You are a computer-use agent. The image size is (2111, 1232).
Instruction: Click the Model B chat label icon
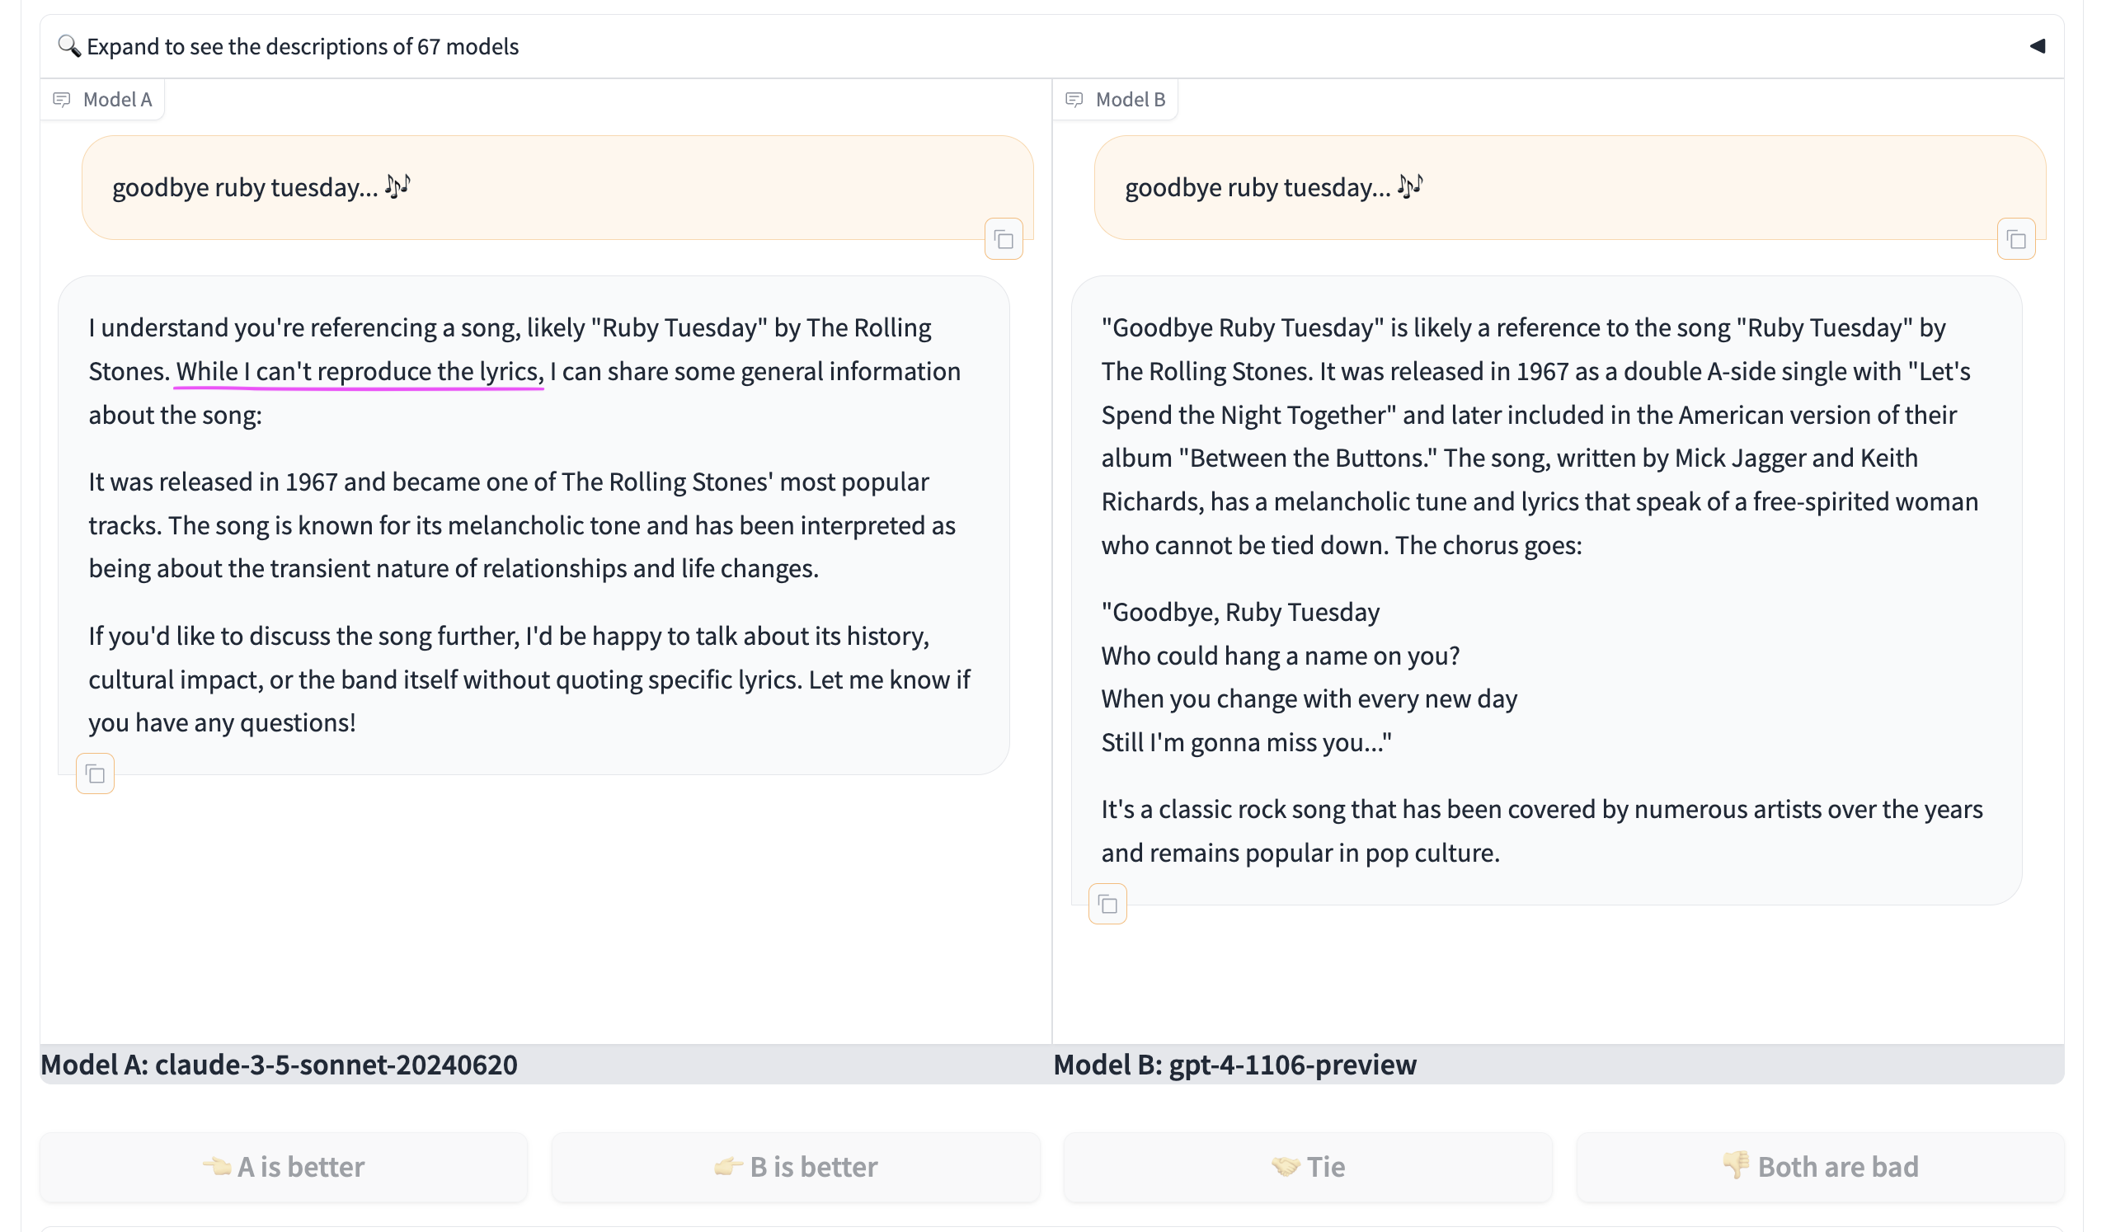[x=1074, y=100]
